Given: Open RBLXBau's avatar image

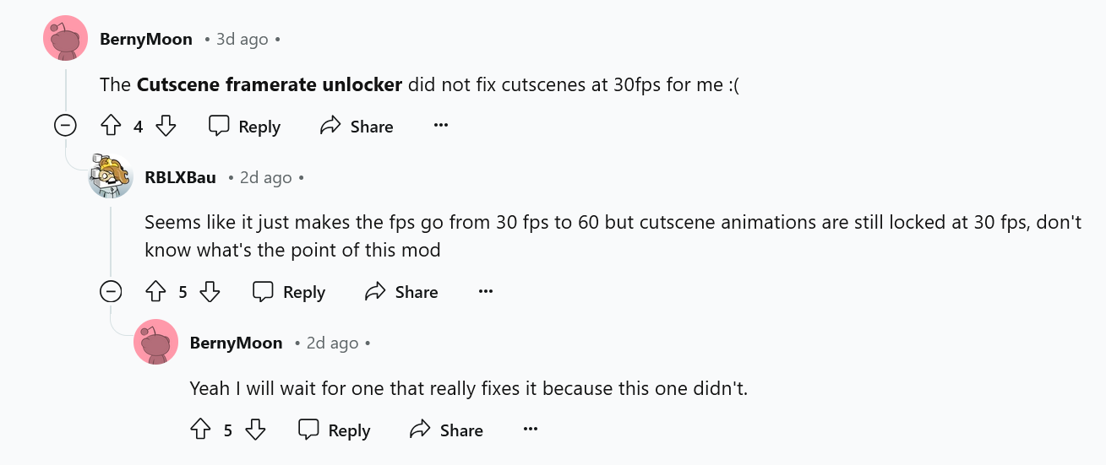Looking at the screenshot, I should pos(111,177).
